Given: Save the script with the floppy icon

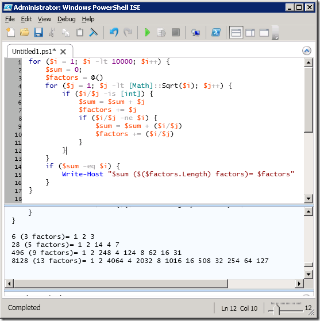Looking at the screenshot, I should click(x=38, y=32).
